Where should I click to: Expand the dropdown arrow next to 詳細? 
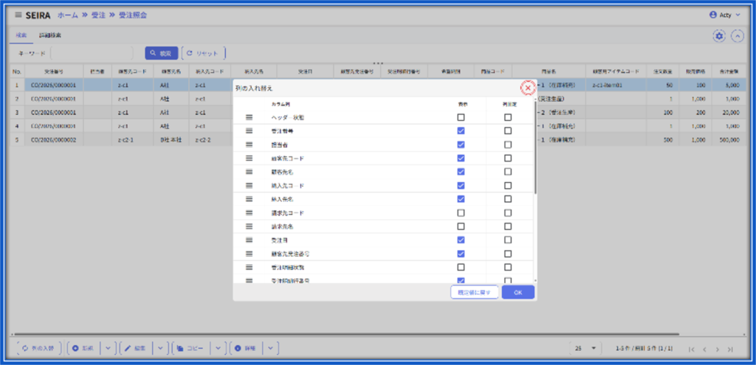(x=270, y=348)
